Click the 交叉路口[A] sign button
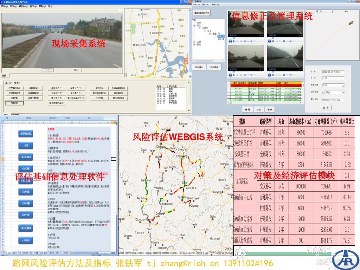Viewport: 360px width, 270px height. pyautogui.click(x=14, y=88)
